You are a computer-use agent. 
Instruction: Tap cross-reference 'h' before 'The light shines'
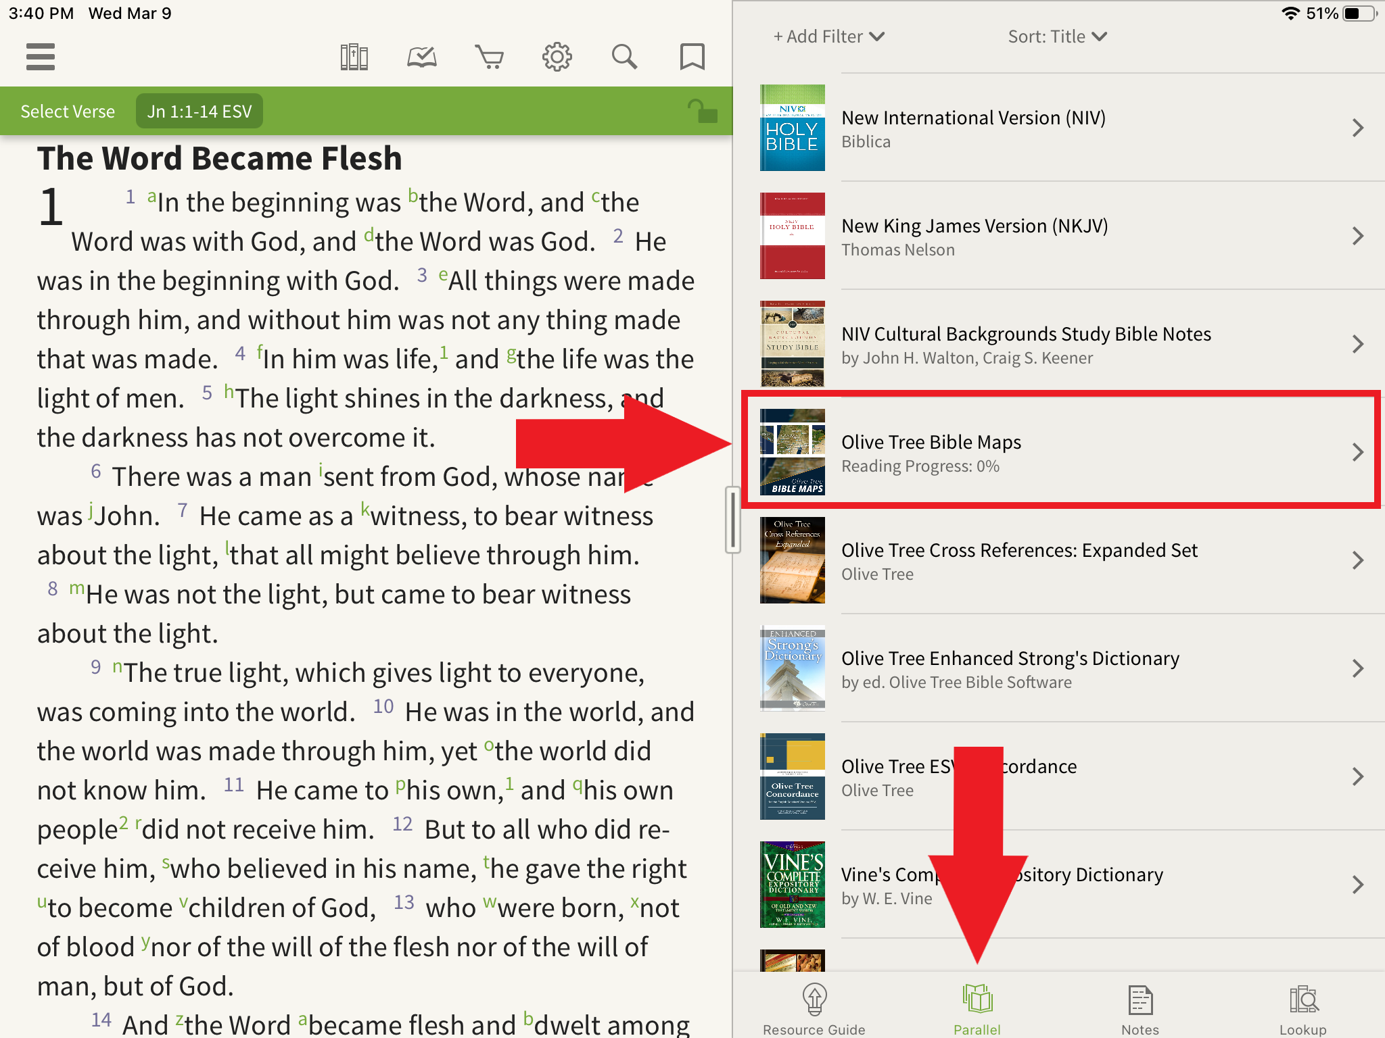point(229,392)
